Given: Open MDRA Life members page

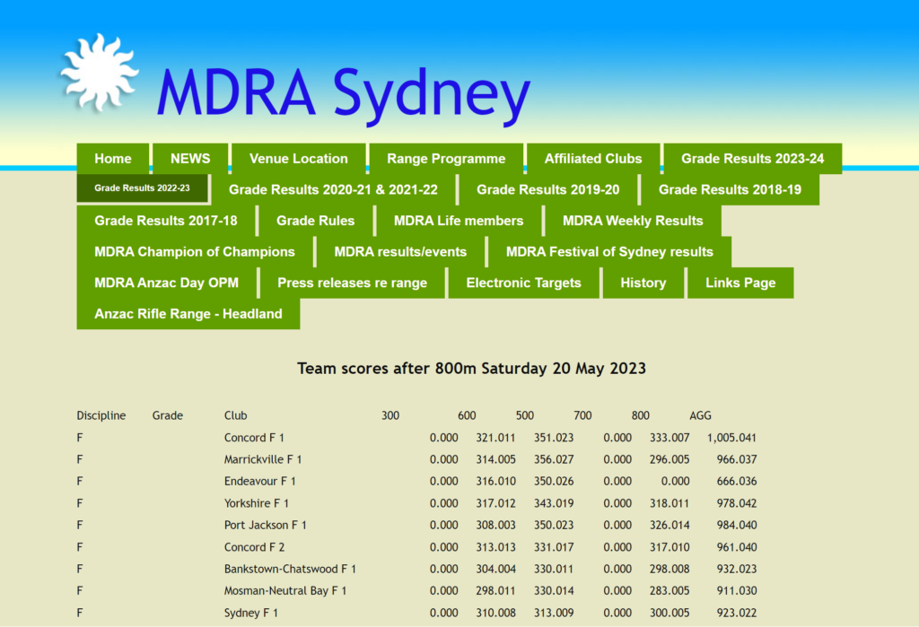Looking at the screenshot, I should coord(459,221).
